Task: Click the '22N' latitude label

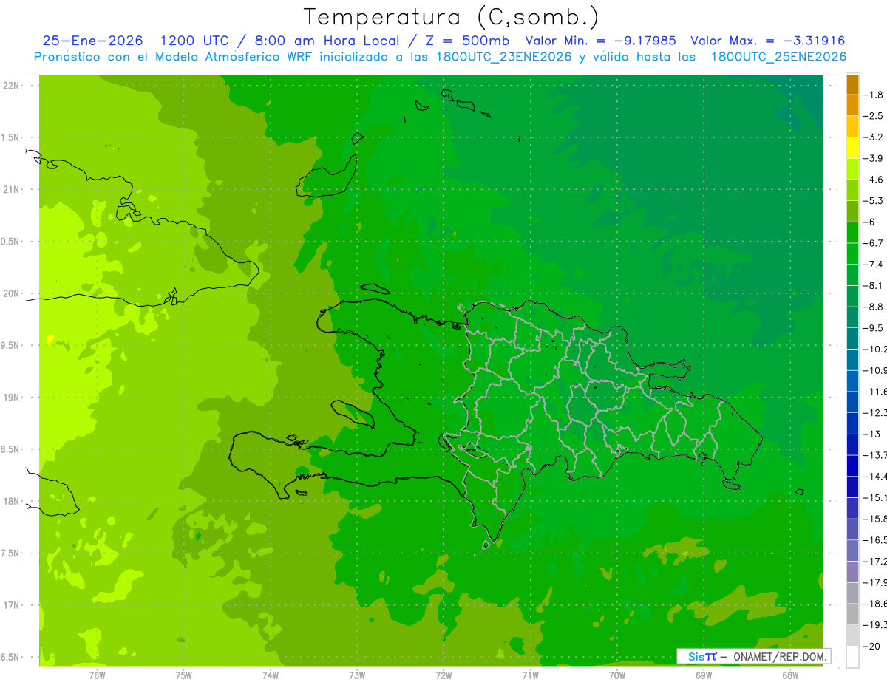Action: tap(11, 86)
